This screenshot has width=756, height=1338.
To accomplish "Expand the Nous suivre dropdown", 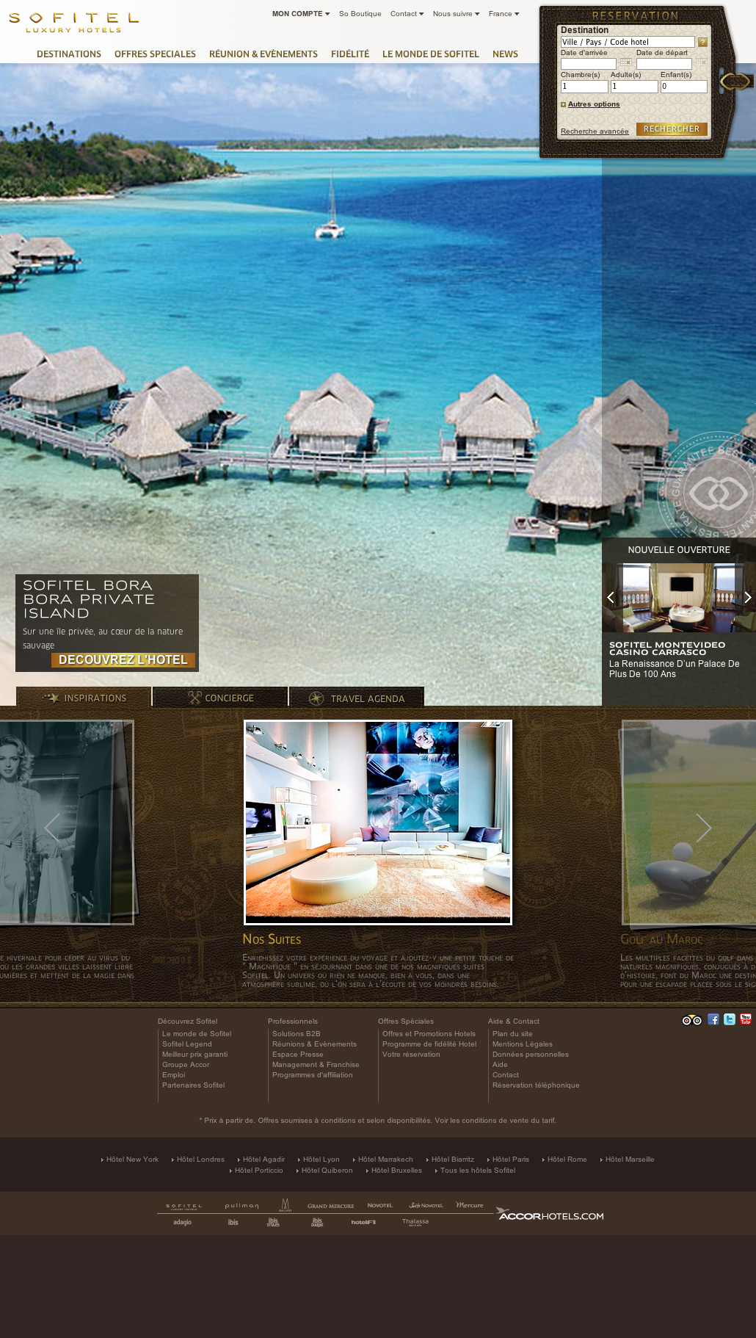I will tap(456, 14).
